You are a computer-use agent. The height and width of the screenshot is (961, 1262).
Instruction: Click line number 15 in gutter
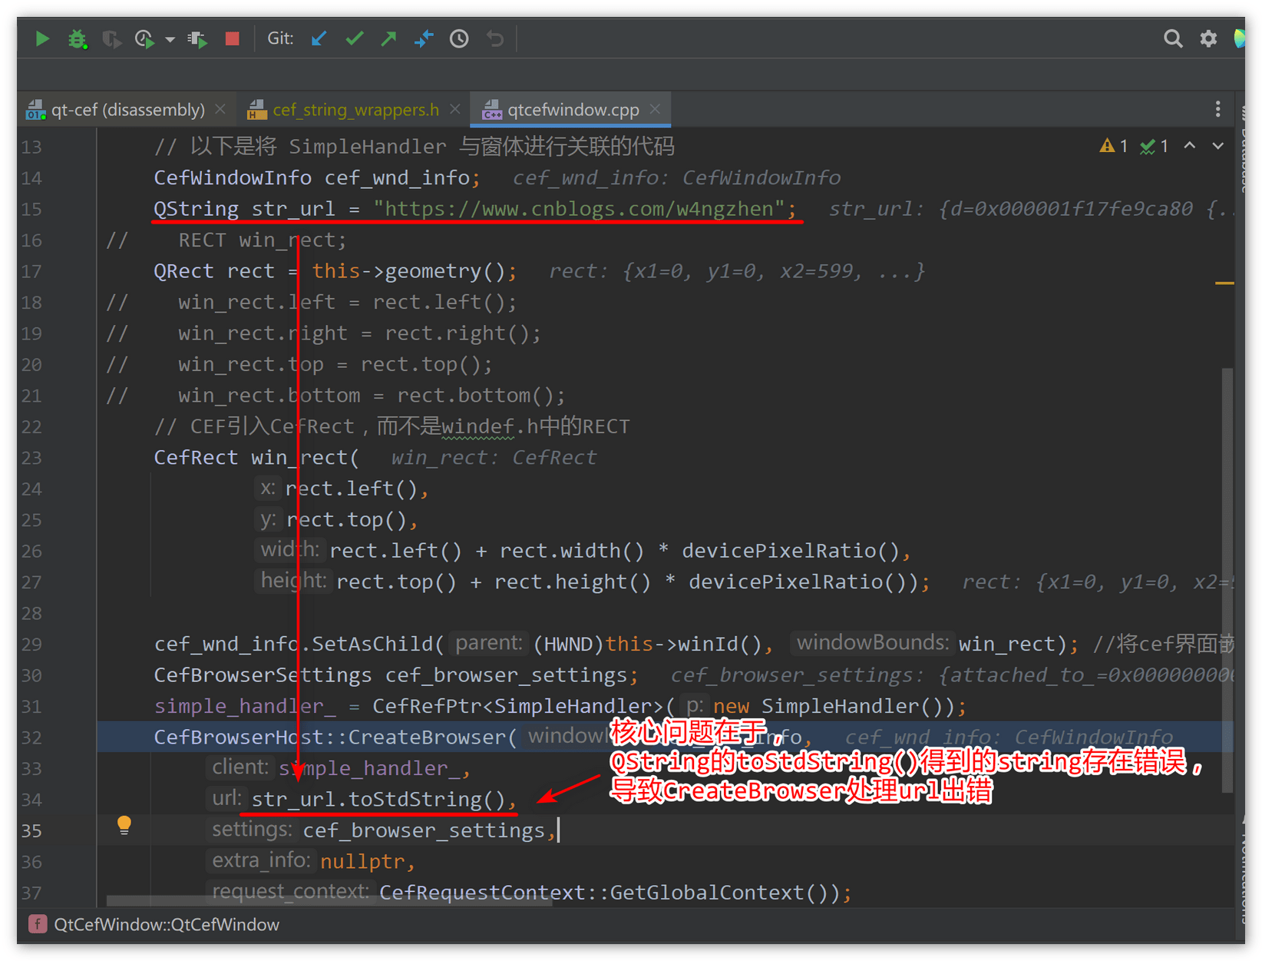point(31,209)
